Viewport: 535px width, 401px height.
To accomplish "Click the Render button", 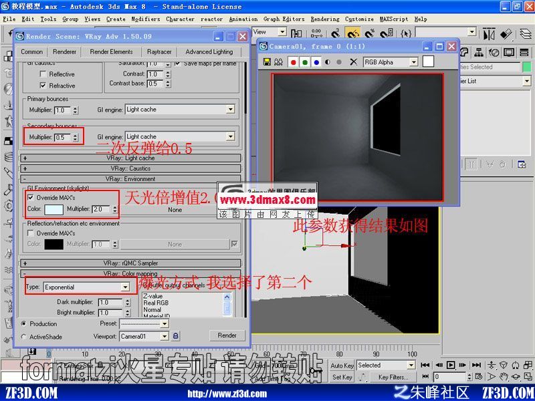I will point(227,336).
